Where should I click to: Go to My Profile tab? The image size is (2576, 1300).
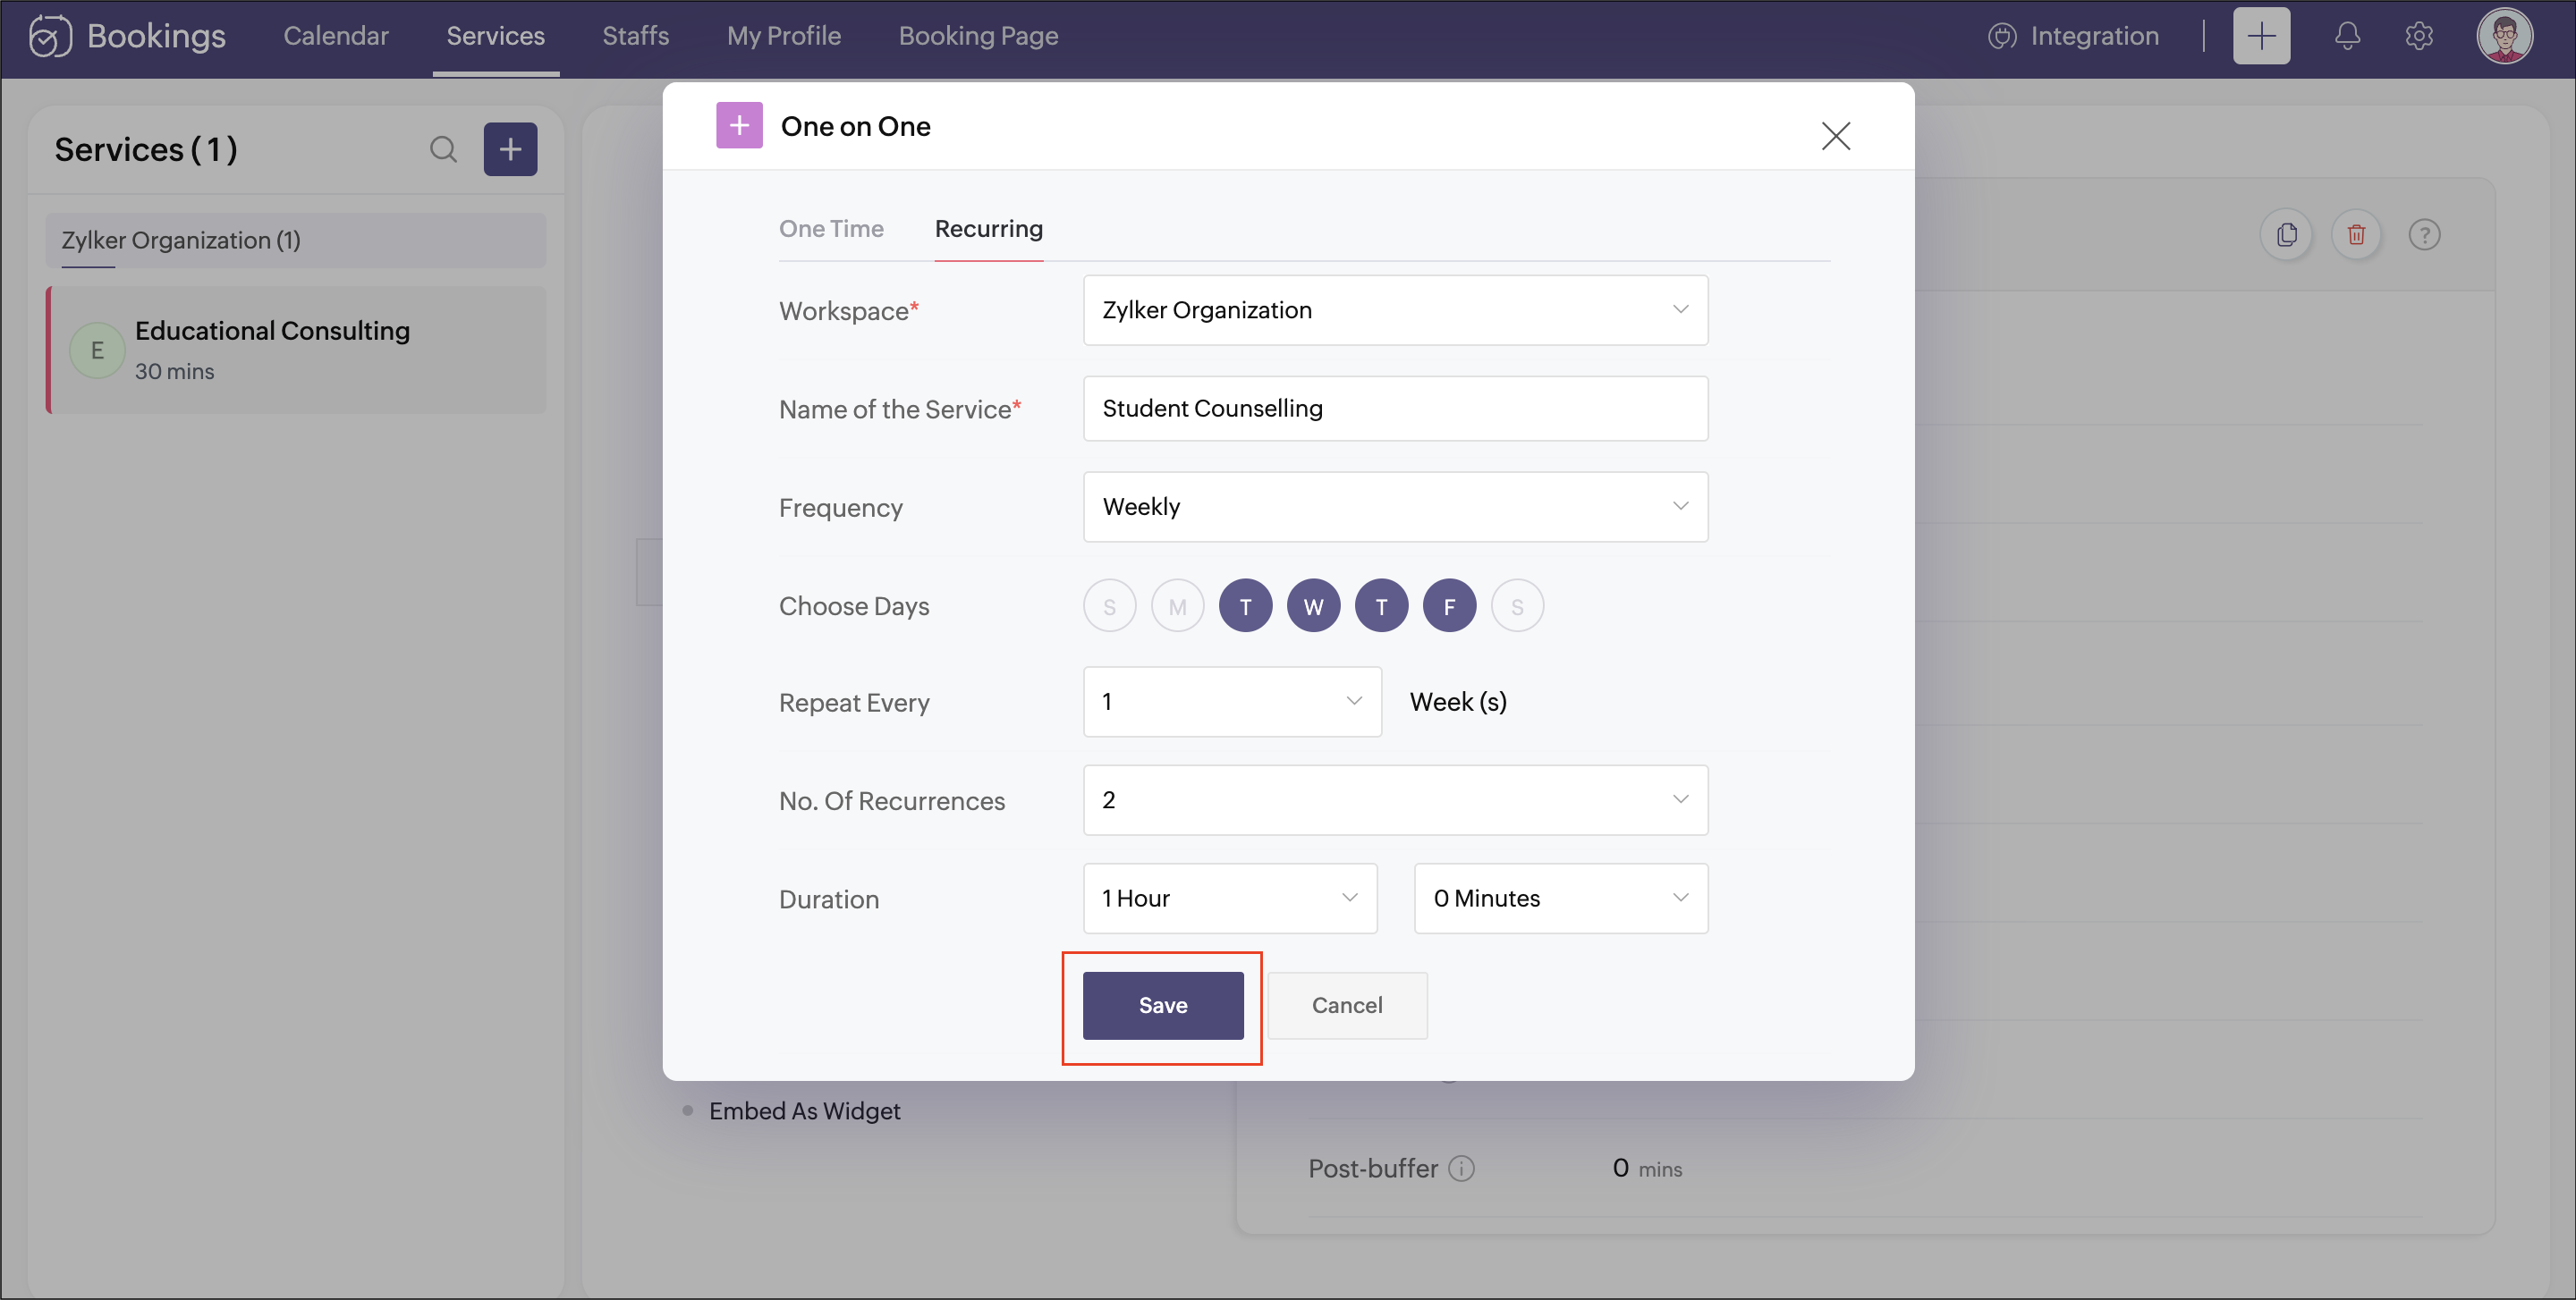point(783,36)
